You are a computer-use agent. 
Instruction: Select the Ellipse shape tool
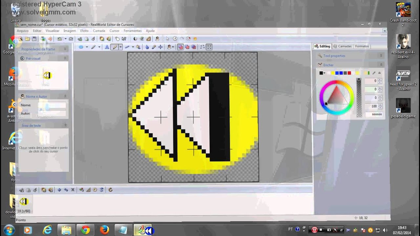pyautogui.click(x=81, y=47)
